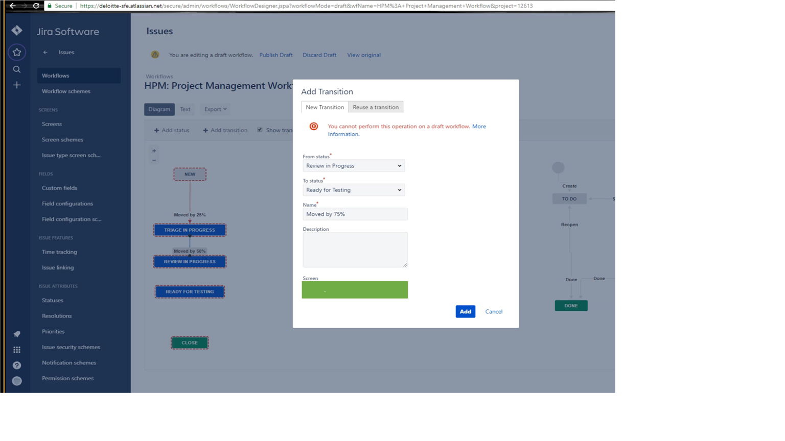Screen dimensions: 785x441
Task: Click the Add button in dialog
Action: [465, 311]
